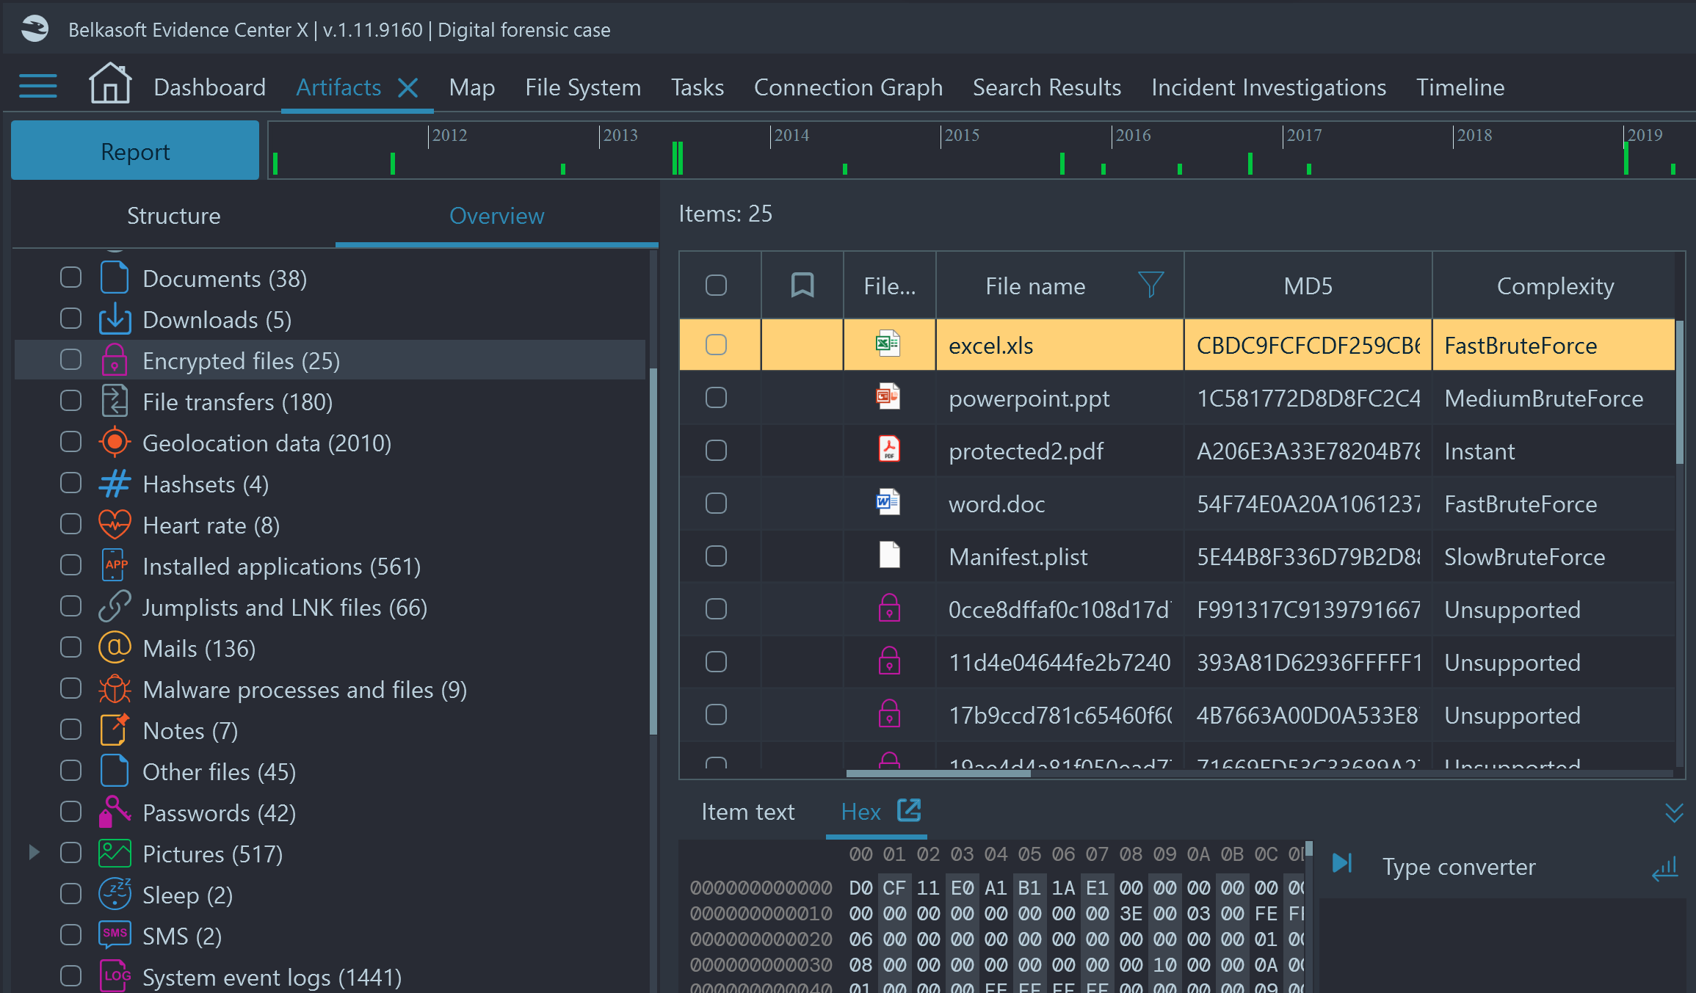Screen dimensions: 1696x993
Task: Click the SMS icon
Action: [115, 934]
